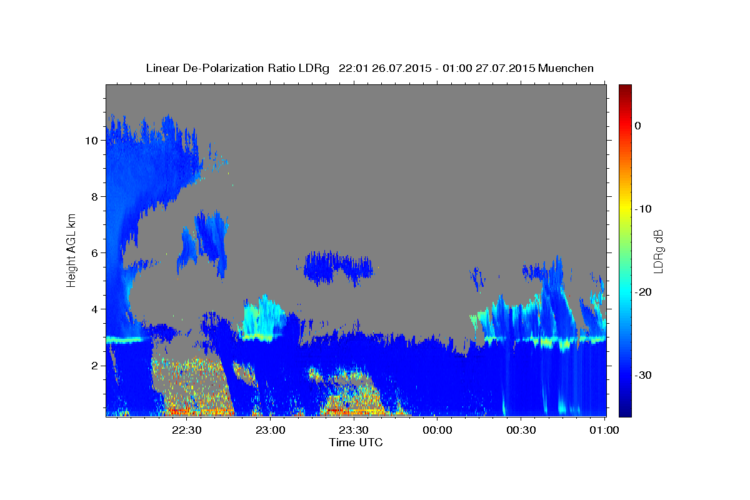Viewport: 750px width, 500px height.
Task: Click the 'Time UTC' axis label
Action: [356, 442]
